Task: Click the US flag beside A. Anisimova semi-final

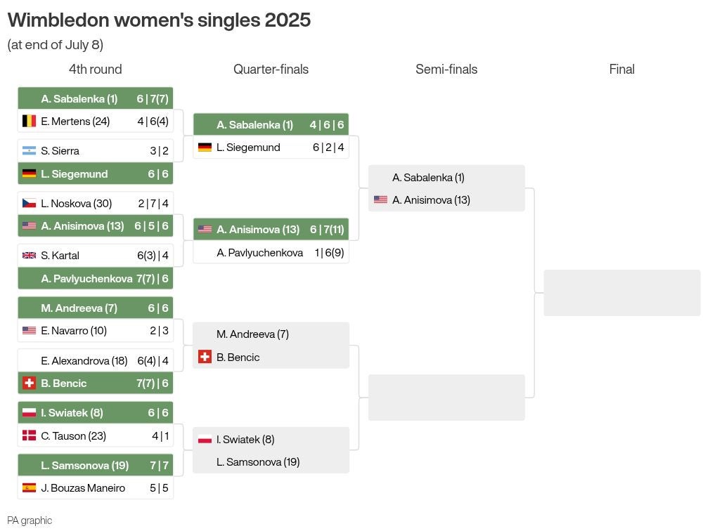Action: point(380,199)
